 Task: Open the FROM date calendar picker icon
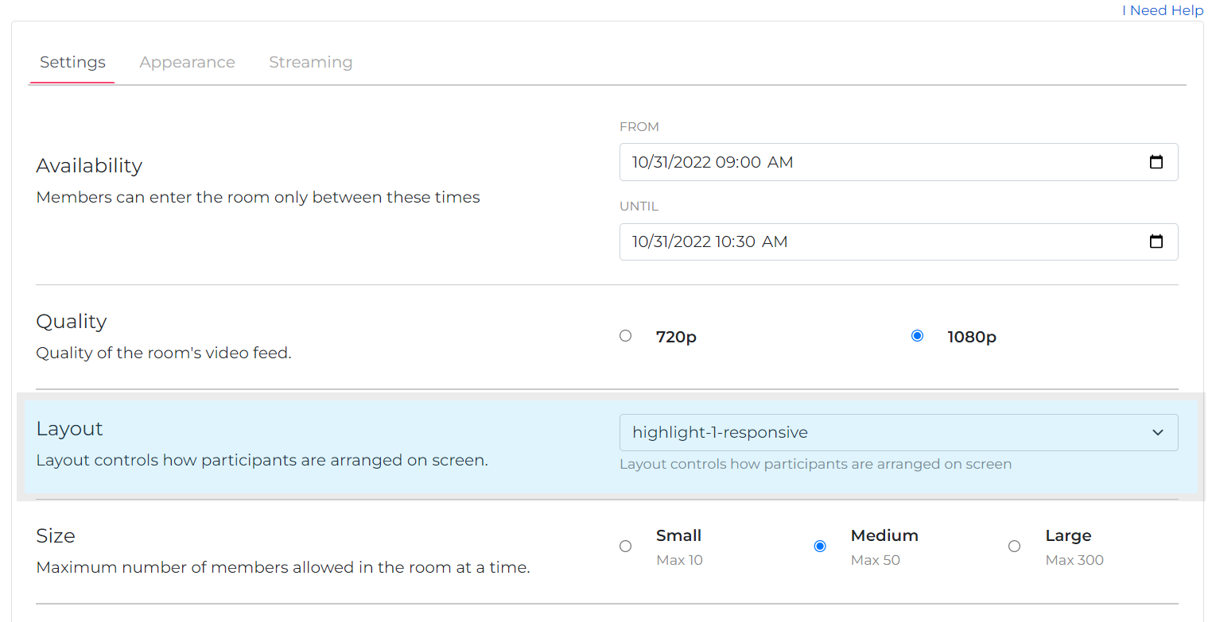(x=1156, y=162)
